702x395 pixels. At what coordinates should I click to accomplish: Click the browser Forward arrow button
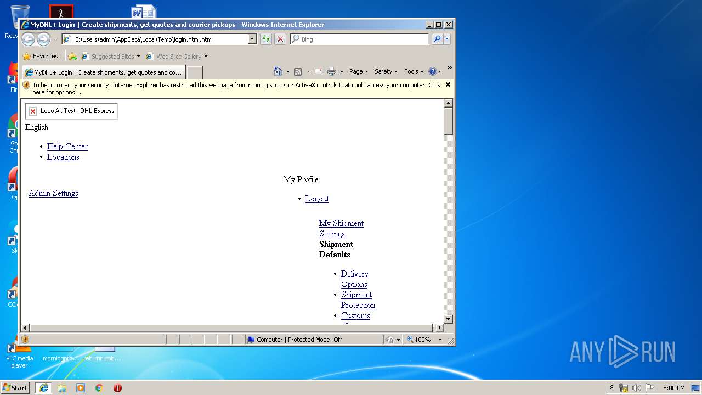tap(43, 39)
